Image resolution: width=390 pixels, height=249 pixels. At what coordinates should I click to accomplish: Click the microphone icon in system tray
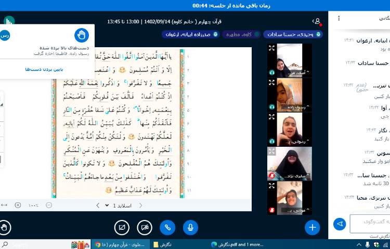367,244
